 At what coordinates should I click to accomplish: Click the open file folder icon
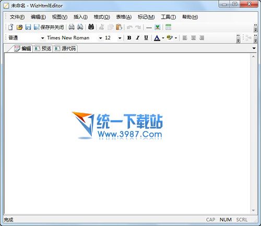point(19,27)
